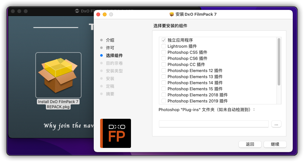Image resolution: width=304 pixels, height=162 pixels.
Task: Click the 选择要安装的组件 heading
Action: 170,26
